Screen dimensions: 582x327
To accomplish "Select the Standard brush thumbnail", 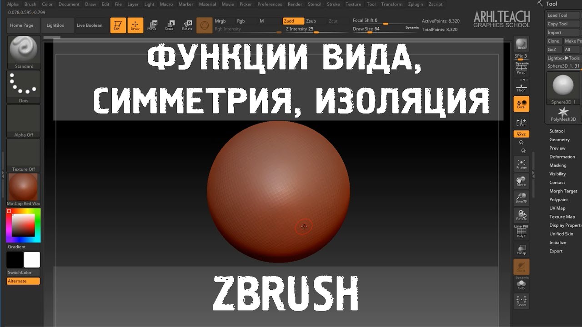I will [x=24, y=52].
